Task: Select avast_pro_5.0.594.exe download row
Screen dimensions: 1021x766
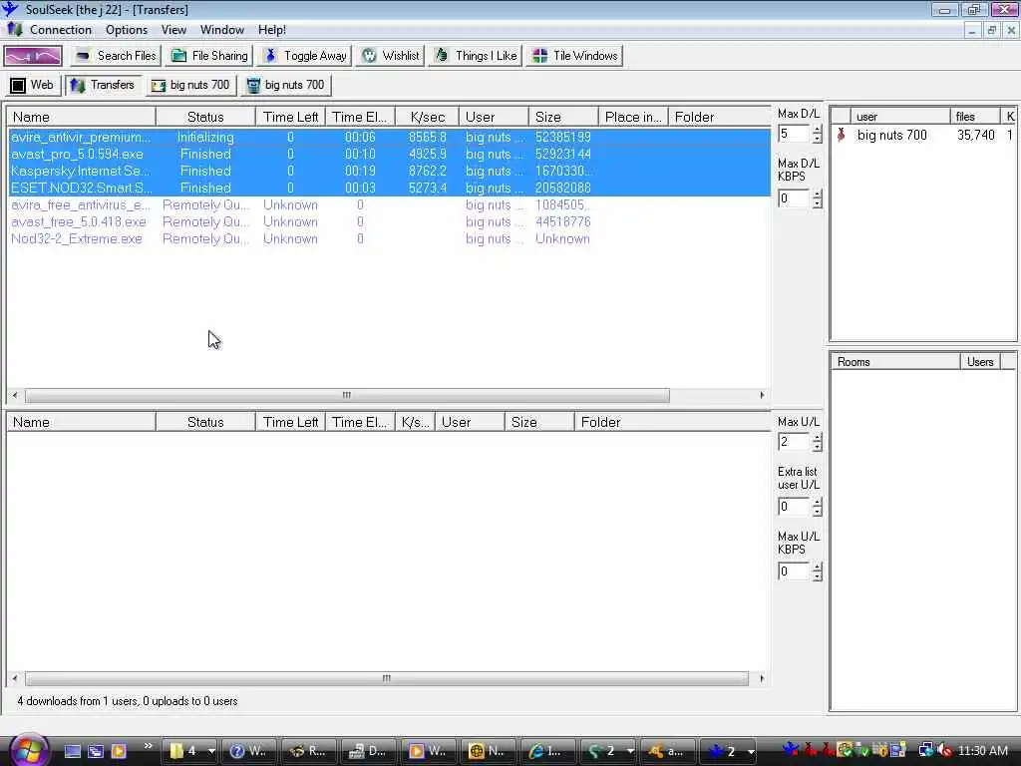Action: tap(389, 155)
